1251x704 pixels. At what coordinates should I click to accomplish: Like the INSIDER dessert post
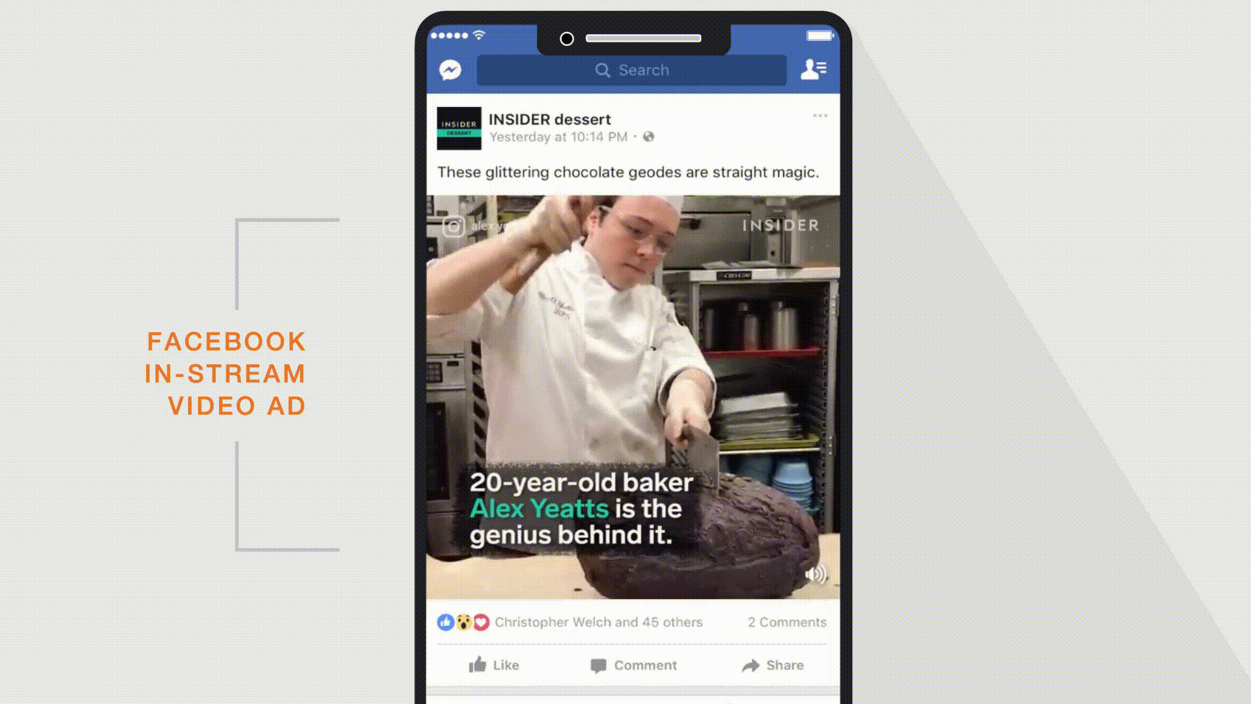[x=494, y=665]
